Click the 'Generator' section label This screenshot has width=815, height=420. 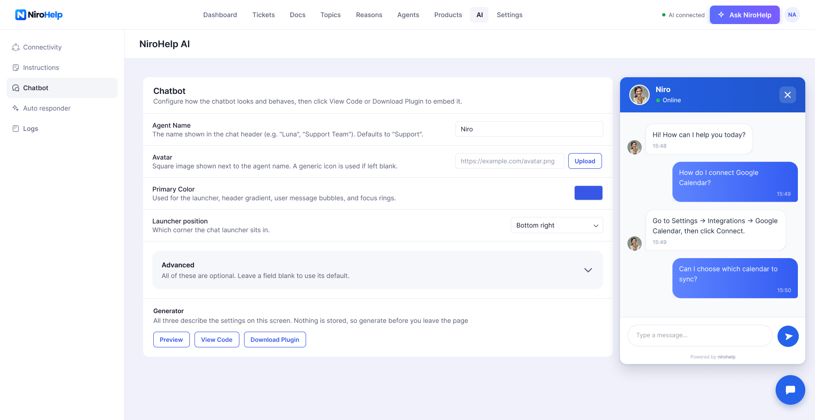pyautogui.click(x=169, y=311)
